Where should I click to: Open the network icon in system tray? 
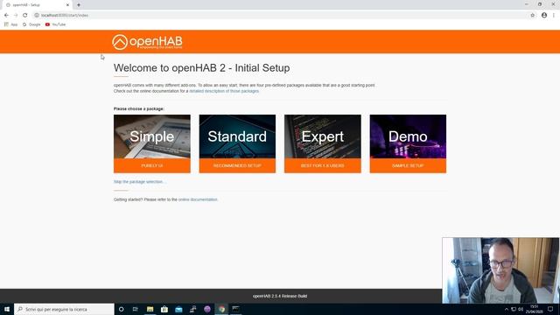coord(514,309)
